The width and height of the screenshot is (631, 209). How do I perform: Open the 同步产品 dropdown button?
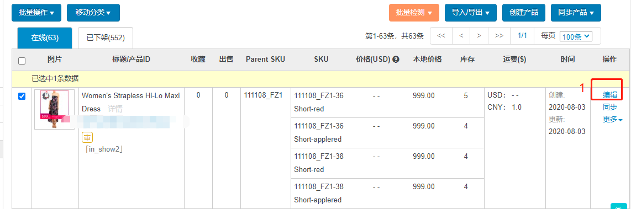pos(576,13)
